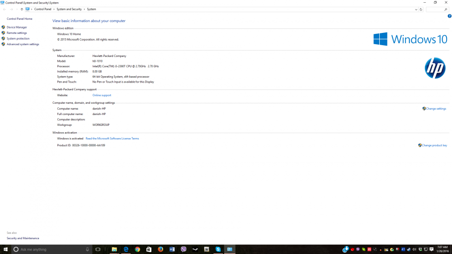This screenshot has height=254, width=452.
Task: Launch Google Chrome from taskbar
Action: point(137,249)
